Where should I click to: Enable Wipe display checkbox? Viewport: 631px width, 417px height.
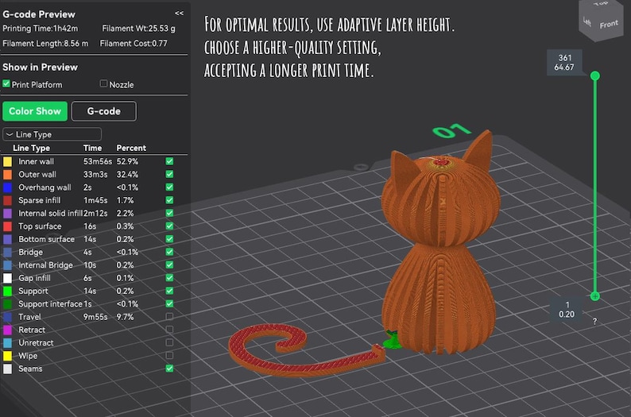click(169, 356)
